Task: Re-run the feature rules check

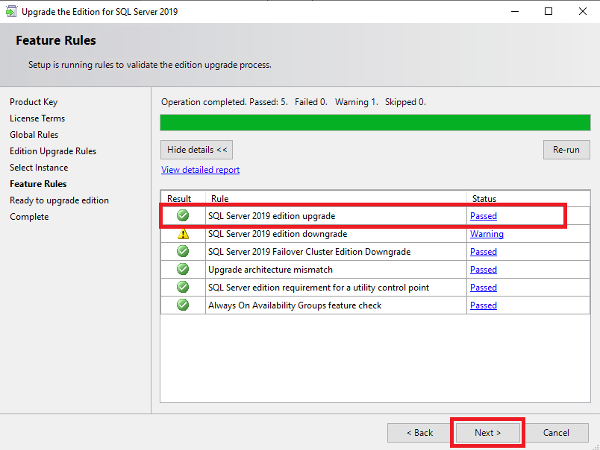Action: click(x=566, y=150)
